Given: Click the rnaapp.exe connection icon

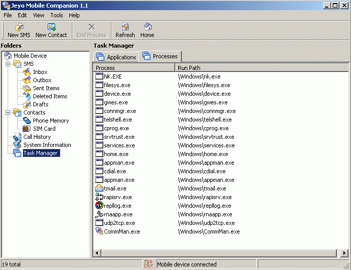Looking at the screenshot, I should click(x=99, y=214).
